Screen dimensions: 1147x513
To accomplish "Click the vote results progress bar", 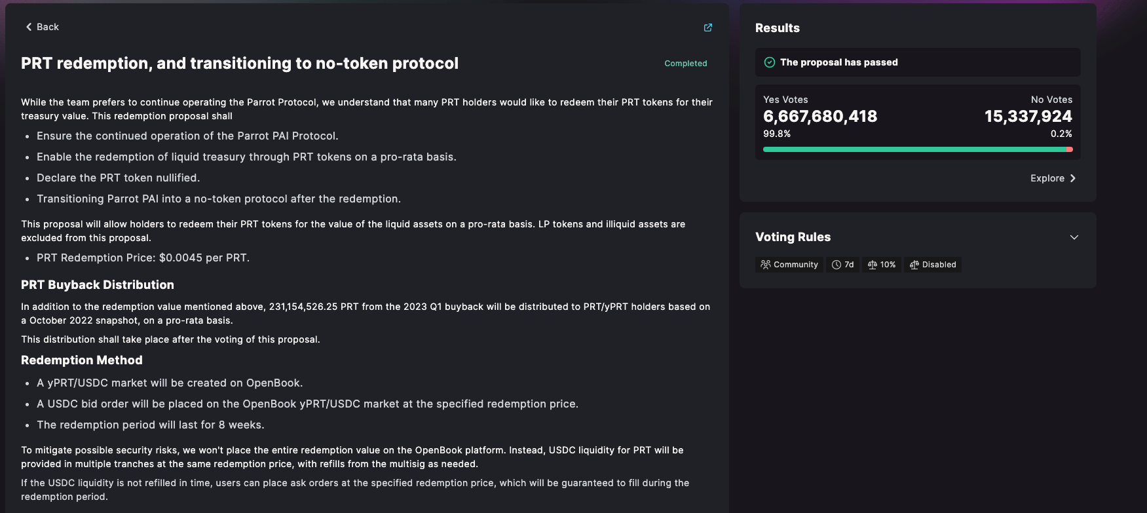I will [x=918, y=149].
